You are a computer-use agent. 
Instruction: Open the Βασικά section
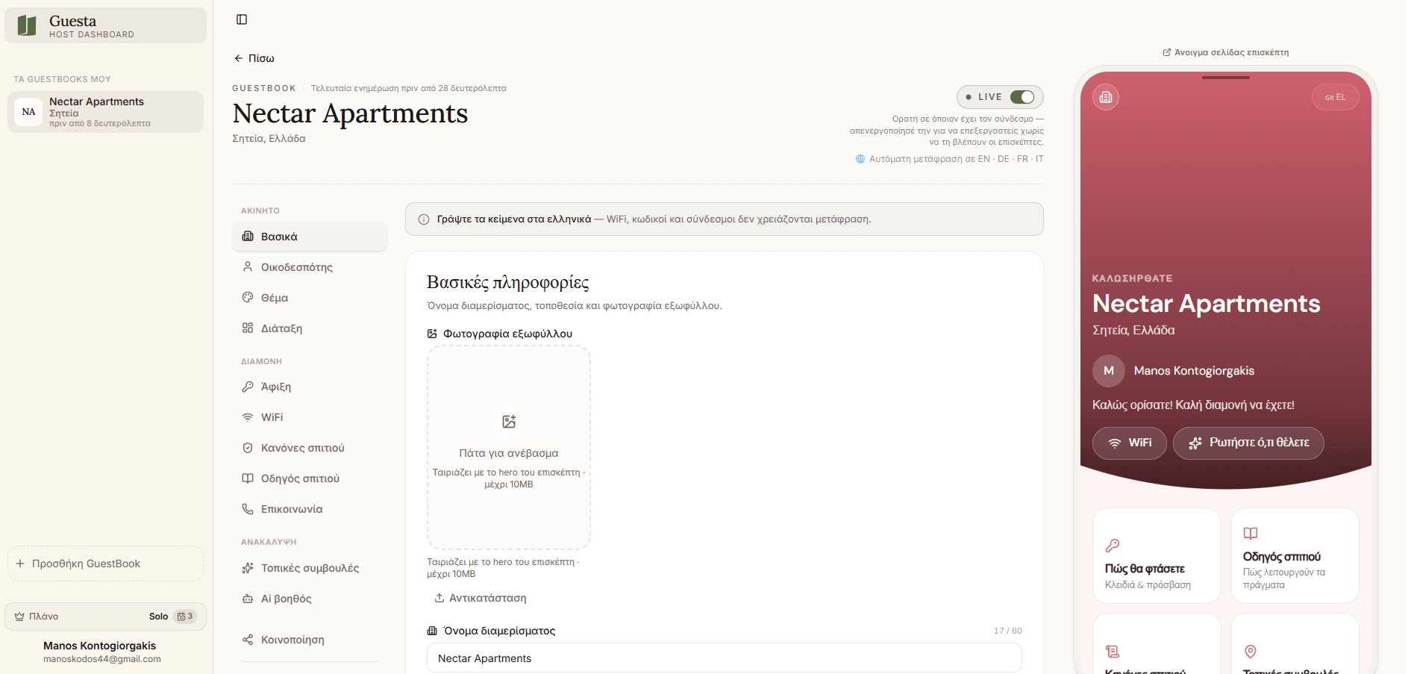click(x=310, y=237)
